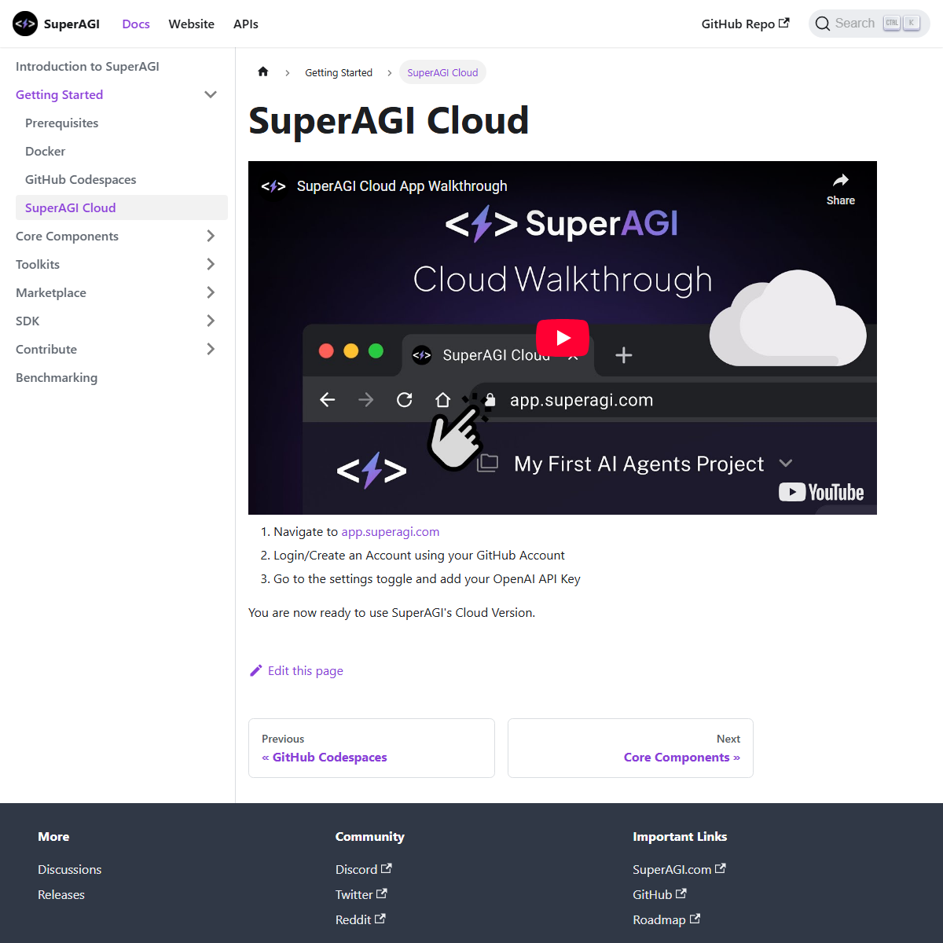The height and width of the screenshot is (943, 943).
Task: Go to previous page GitHub Codespaces
Action: [x=372, y=748]
